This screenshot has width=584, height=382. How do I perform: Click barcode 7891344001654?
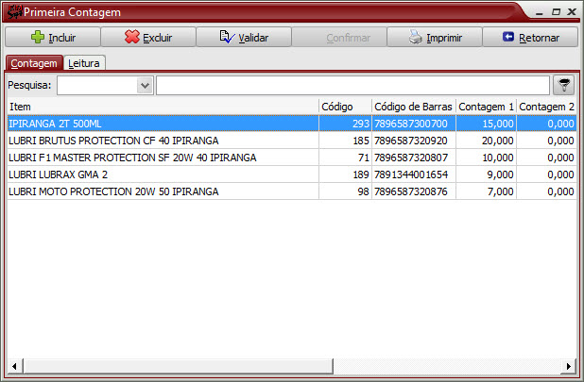click(x=414, y=174)
